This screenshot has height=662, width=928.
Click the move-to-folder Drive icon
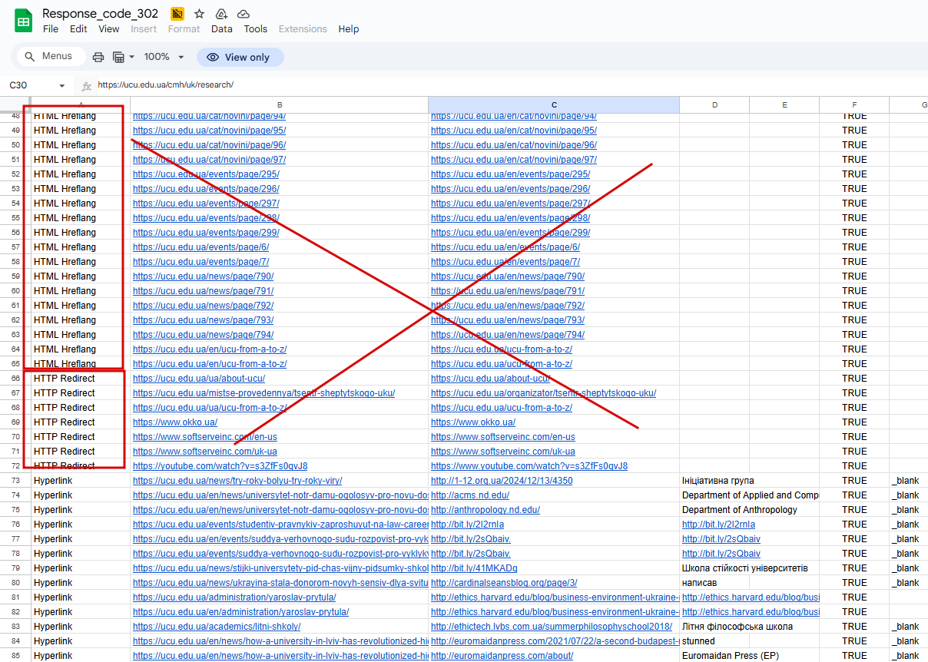tap(221, 14)
